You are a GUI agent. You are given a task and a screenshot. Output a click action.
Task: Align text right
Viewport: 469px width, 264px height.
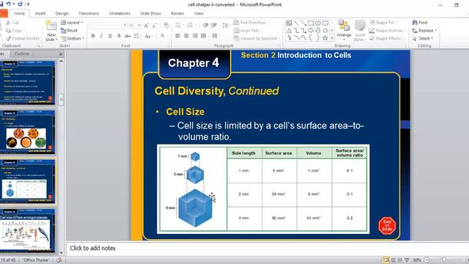[195, 36]
